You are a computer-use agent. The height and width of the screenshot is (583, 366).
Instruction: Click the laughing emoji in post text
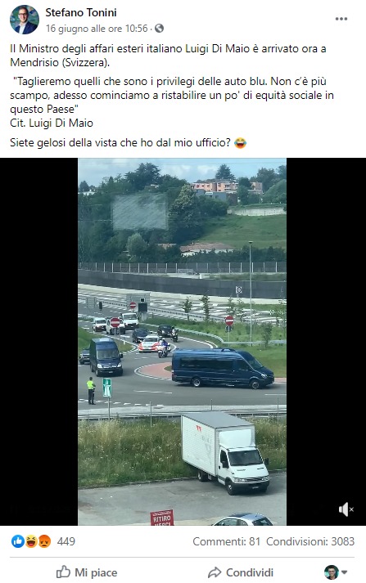pyautogui.click(x=240, y=143)
